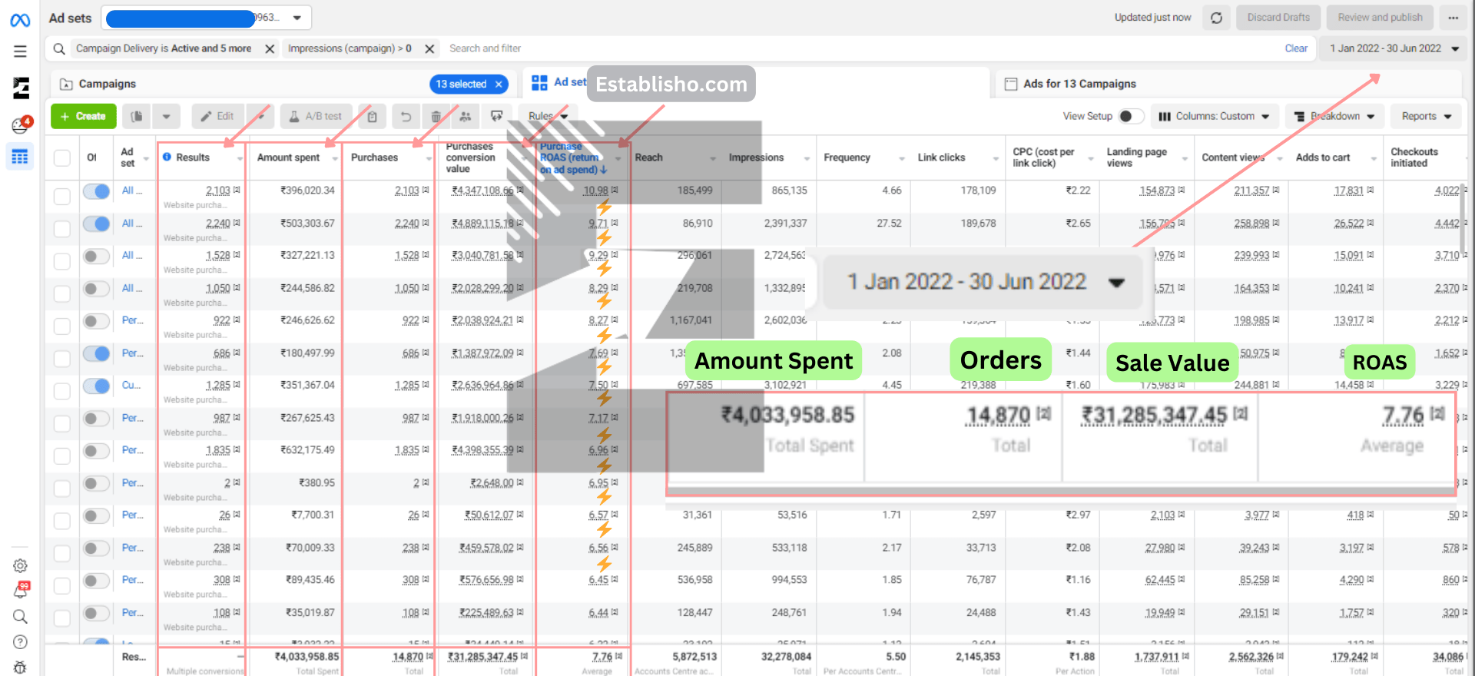Expand the Columns: Custom dropdown
This screenshot has height=676, width=1475.
(x=1215, y=116)
